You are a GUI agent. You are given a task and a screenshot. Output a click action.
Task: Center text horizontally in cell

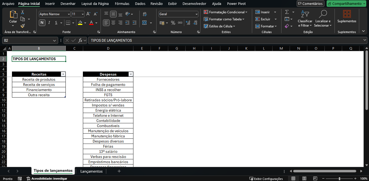pos(113,23)
